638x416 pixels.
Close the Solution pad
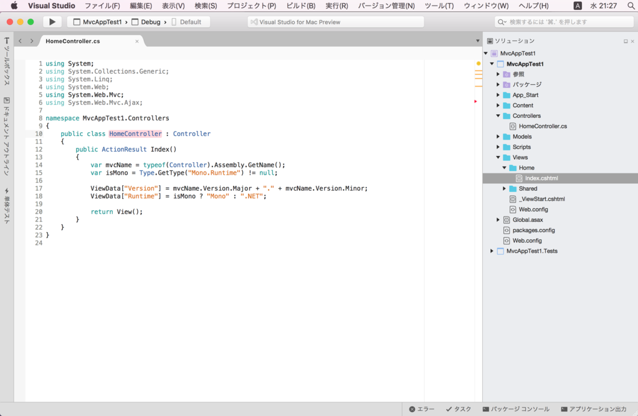tap(632, 41)
